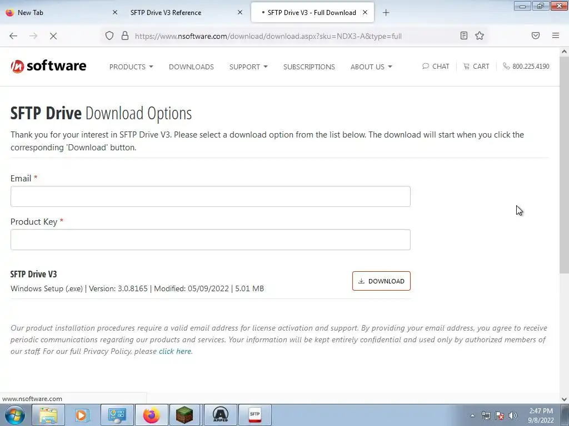Click the scrollbar down arrow
Screen dimensions: 569x426
coord(565,399)
